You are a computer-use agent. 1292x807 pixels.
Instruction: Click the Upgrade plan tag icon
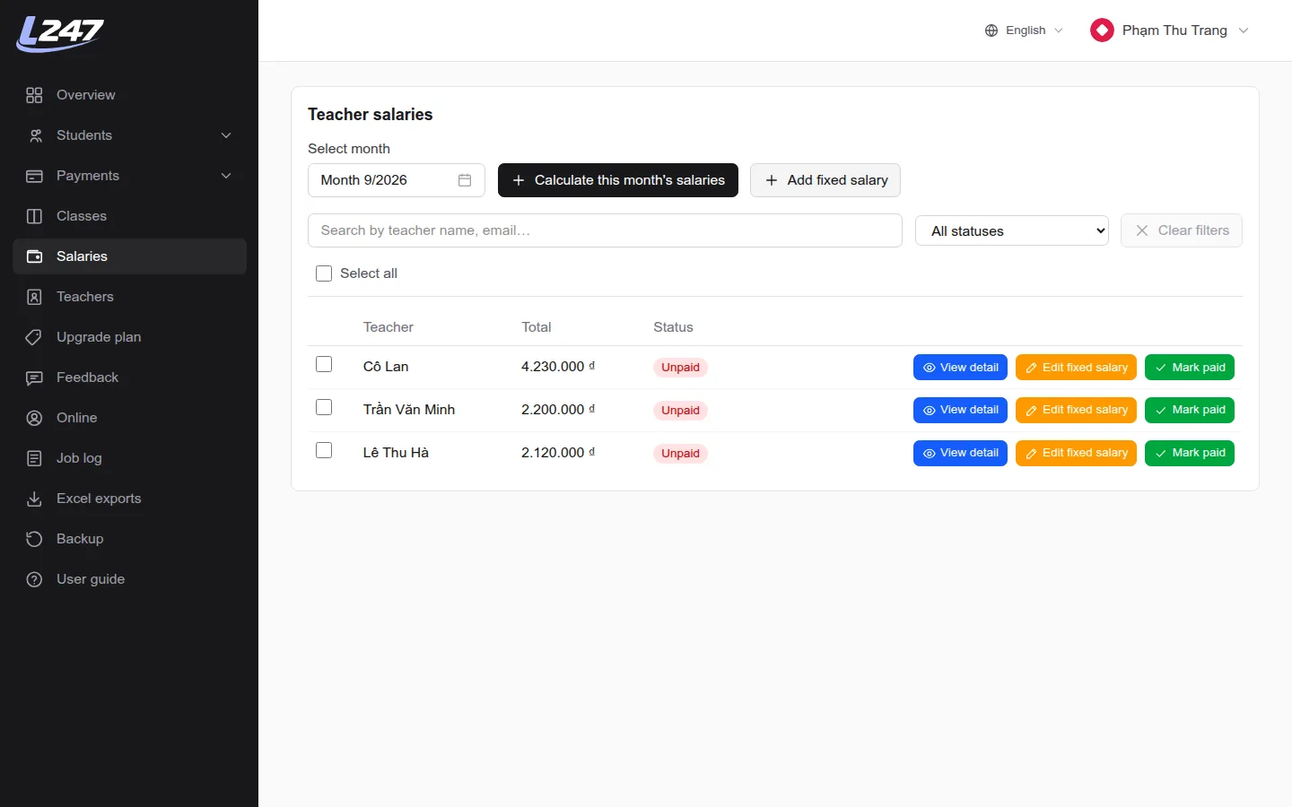(x=34, y=337)
